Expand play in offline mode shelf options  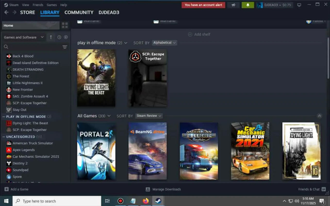(x=126, y=43)
